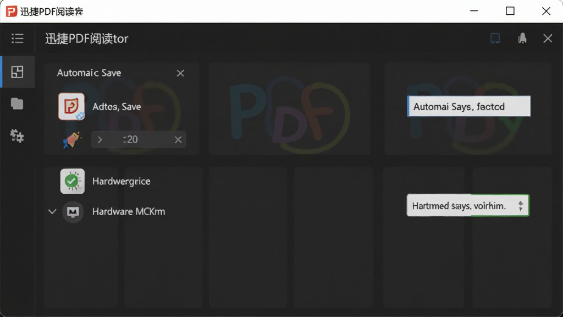563x317 pixels.
Task: Click the :20 value field
Action: pyautogui.click(x=139, y=139)
